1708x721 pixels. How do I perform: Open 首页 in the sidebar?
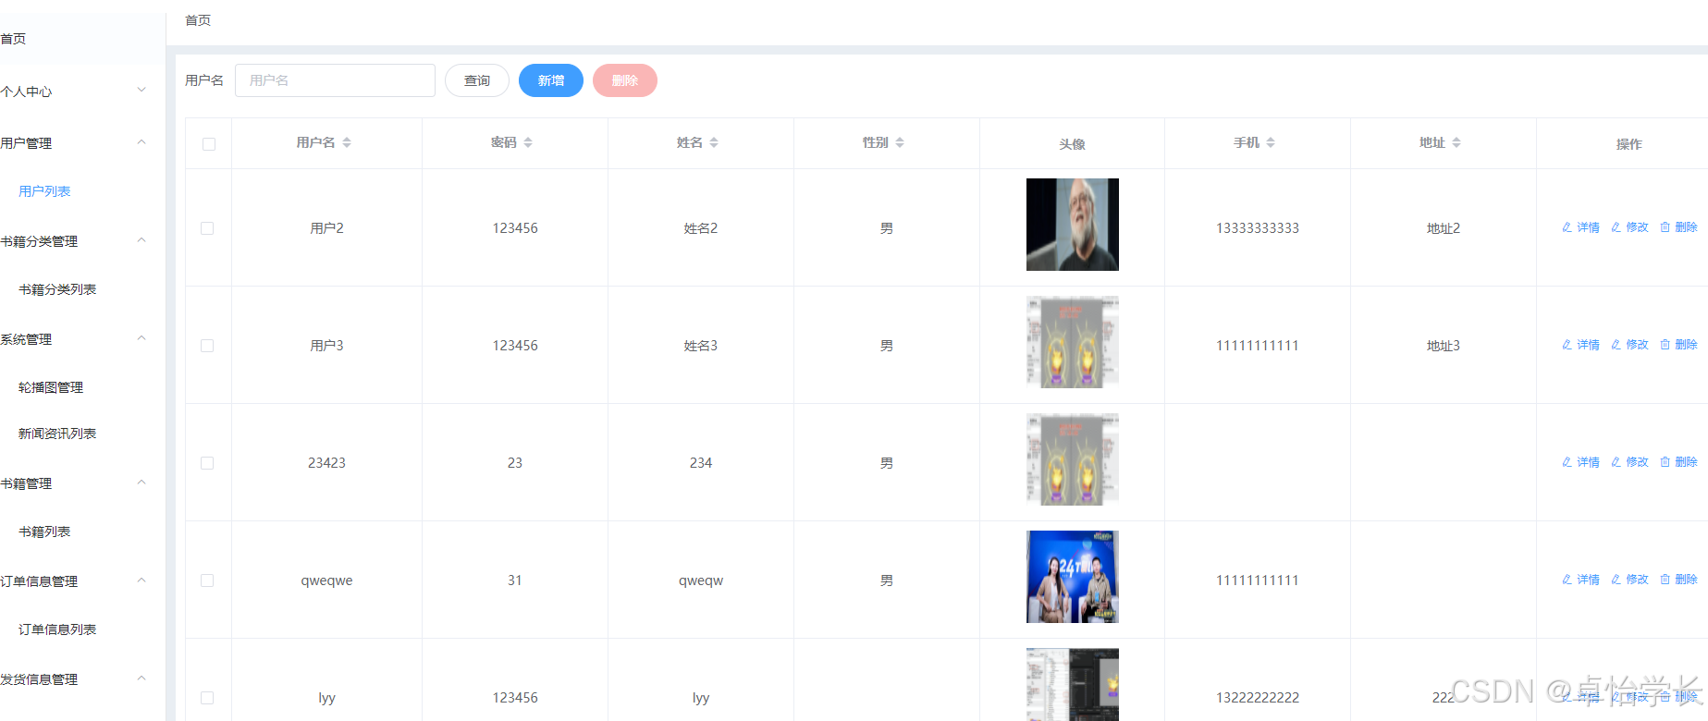click(13, 39)
